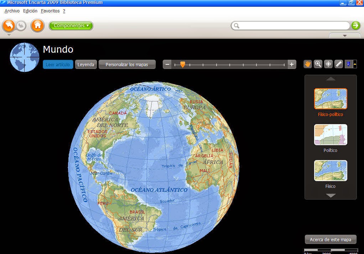Select the Físico-político map thumbnail
Viewport: 364px width, 254px height.
pos(331,99)
